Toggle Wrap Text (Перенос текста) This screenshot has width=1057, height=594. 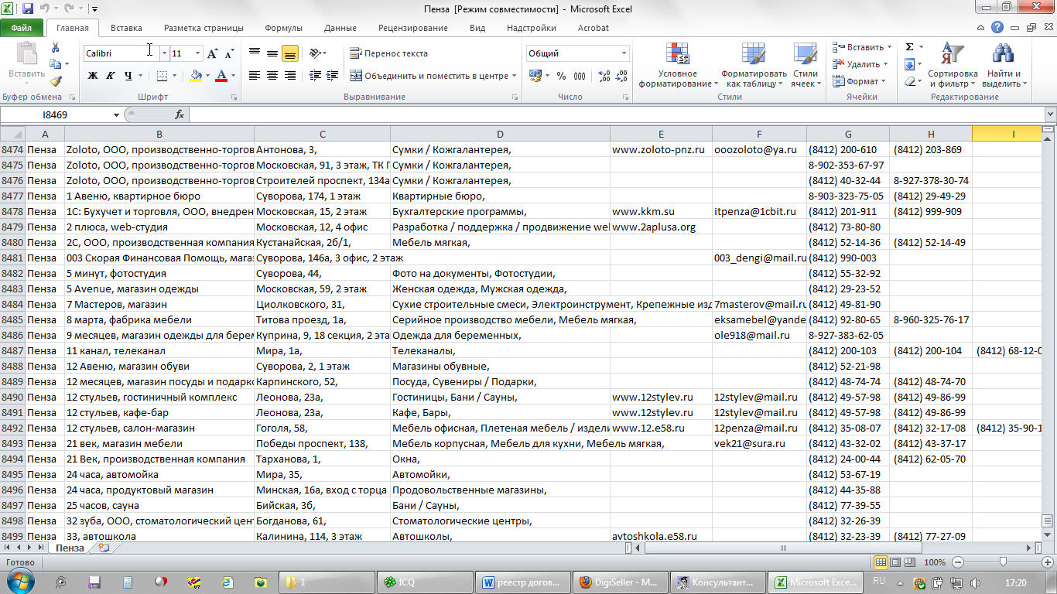[x=389, y=53]
